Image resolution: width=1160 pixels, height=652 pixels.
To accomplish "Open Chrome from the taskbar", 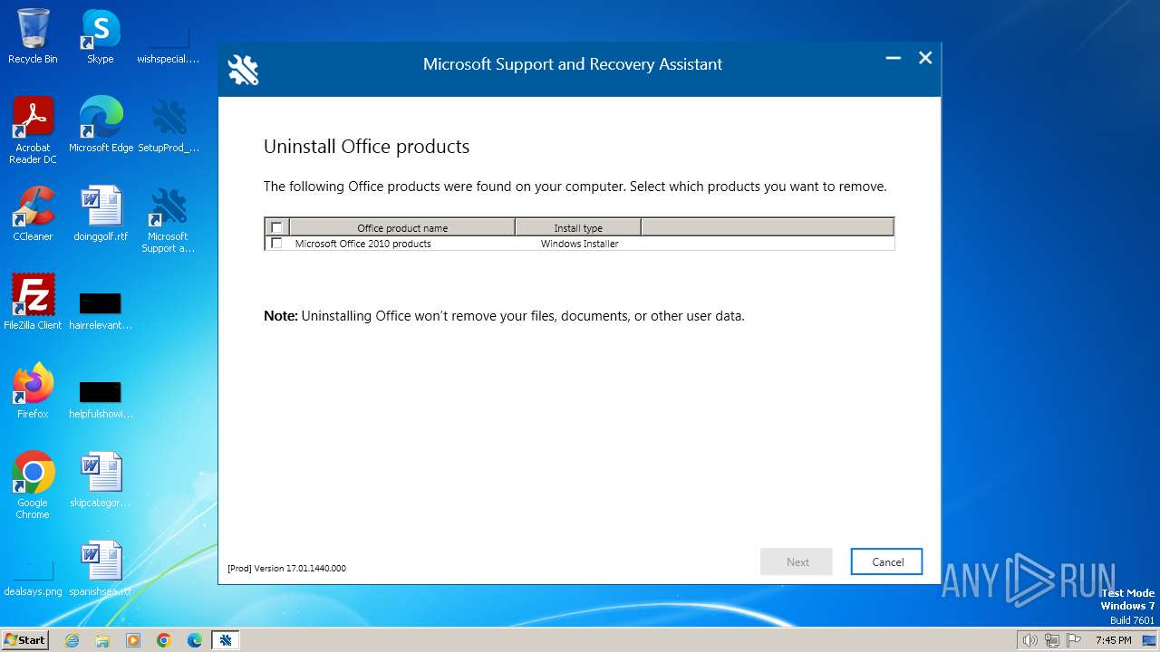I will click(164, 640).
